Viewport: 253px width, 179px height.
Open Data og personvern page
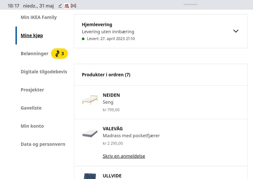[x=43, y=144]
